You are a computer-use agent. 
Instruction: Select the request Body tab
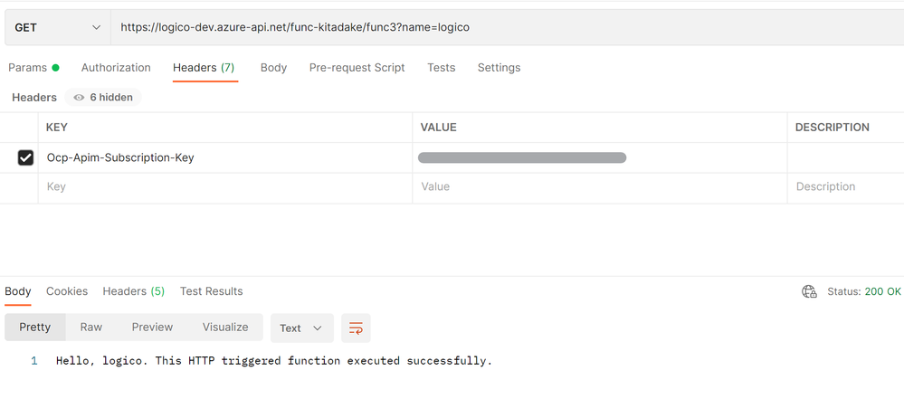(274, 68)
